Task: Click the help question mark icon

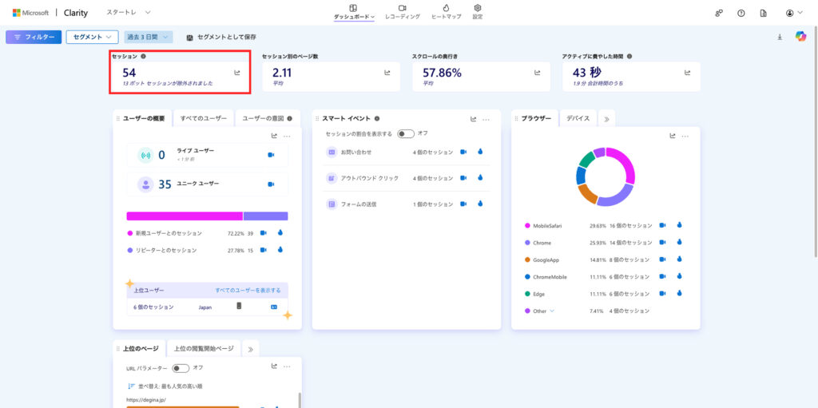Action: (x=741, y=14)
